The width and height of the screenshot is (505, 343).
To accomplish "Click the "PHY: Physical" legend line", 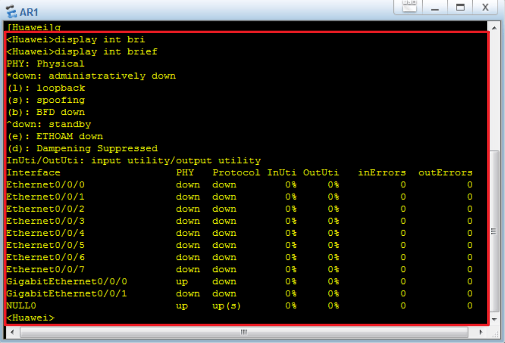I will pyautogui.click(x=45, y=63).
